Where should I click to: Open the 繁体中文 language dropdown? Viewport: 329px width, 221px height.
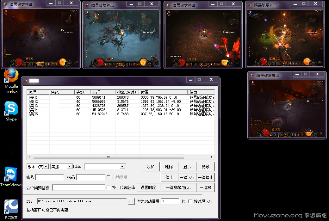pos(38,167)
